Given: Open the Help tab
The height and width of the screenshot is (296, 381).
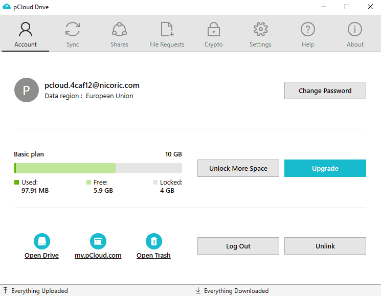Looking at the screenshot, I should tap(308, 34).
